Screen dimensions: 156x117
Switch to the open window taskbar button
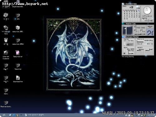35,115
